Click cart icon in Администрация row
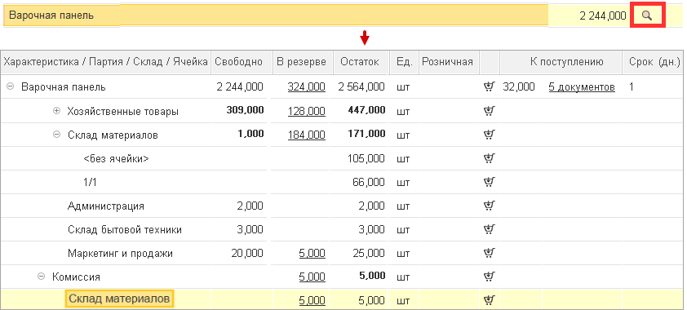This screenshot has height=310, width=687. click(489, 206)
